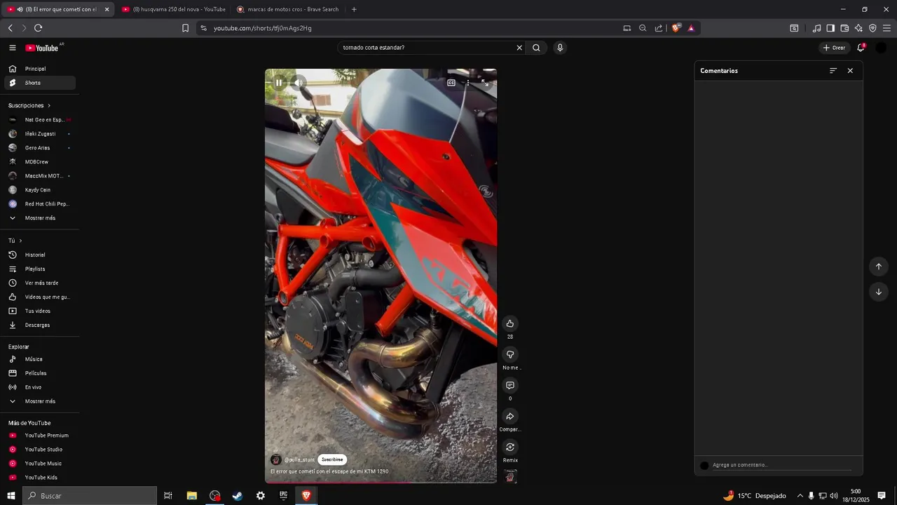The image size is (897, 505).
Task: Clear the YouTube search box text
Action: pyautogui.click(x=519, y=48)
